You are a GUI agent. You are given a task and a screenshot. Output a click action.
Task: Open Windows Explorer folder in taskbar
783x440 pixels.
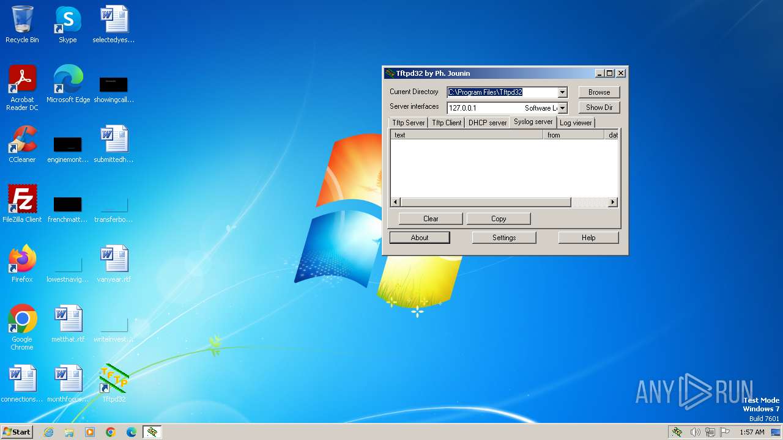pos(69,432)
